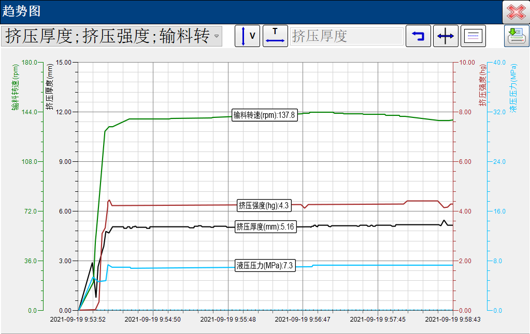Click the 2021-09-19 9:53:52 time label

click(78, 319)
